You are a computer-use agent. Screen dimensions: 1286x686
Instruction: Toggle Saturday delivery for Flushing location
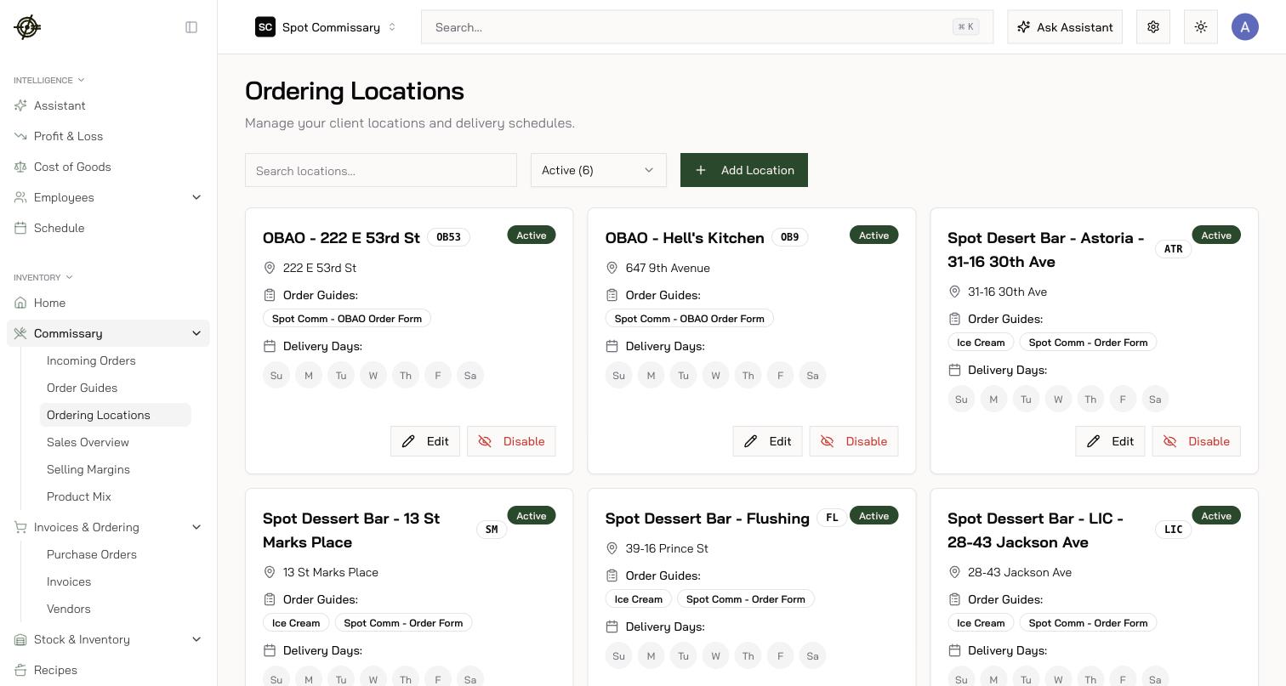point(812,655)
